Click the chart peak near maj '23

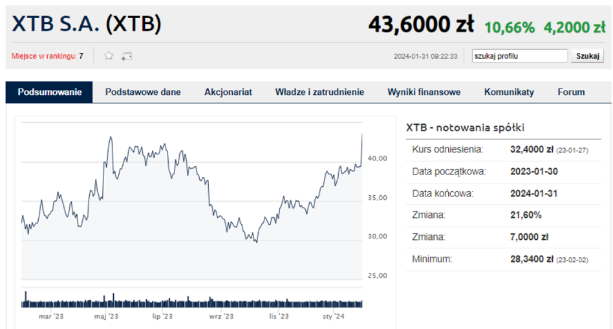point(111,138)
